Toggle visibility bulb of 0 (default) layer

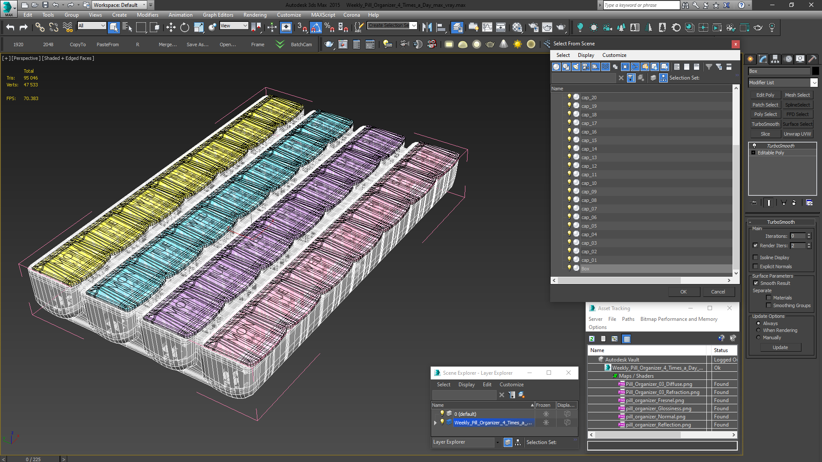tap(442, 414)
